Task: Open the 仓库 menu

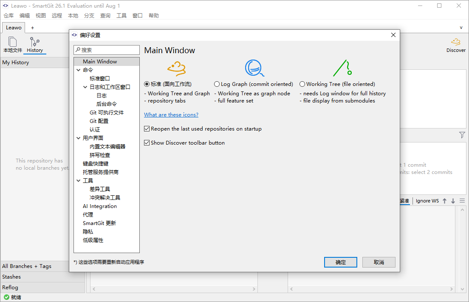Action: click(8, 16)
